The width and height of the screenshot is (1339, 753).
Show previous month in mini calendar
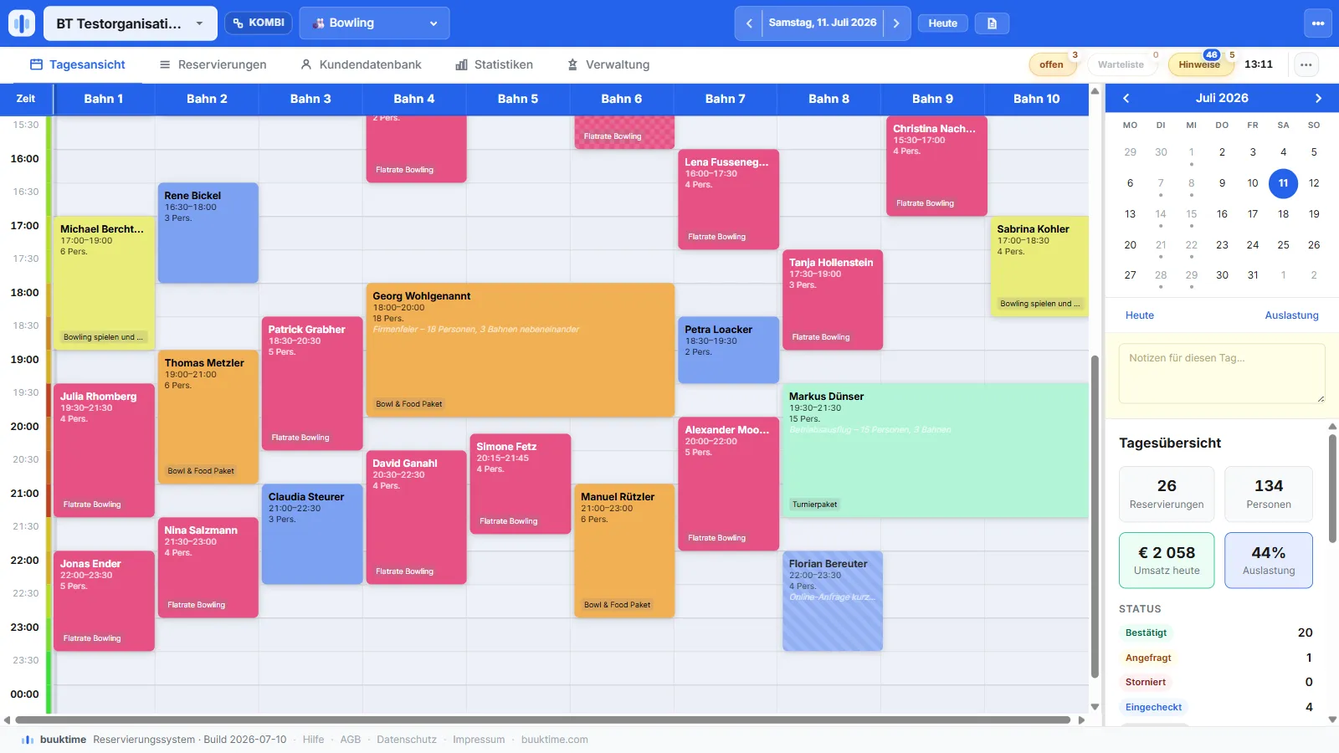coord(1126,98)
